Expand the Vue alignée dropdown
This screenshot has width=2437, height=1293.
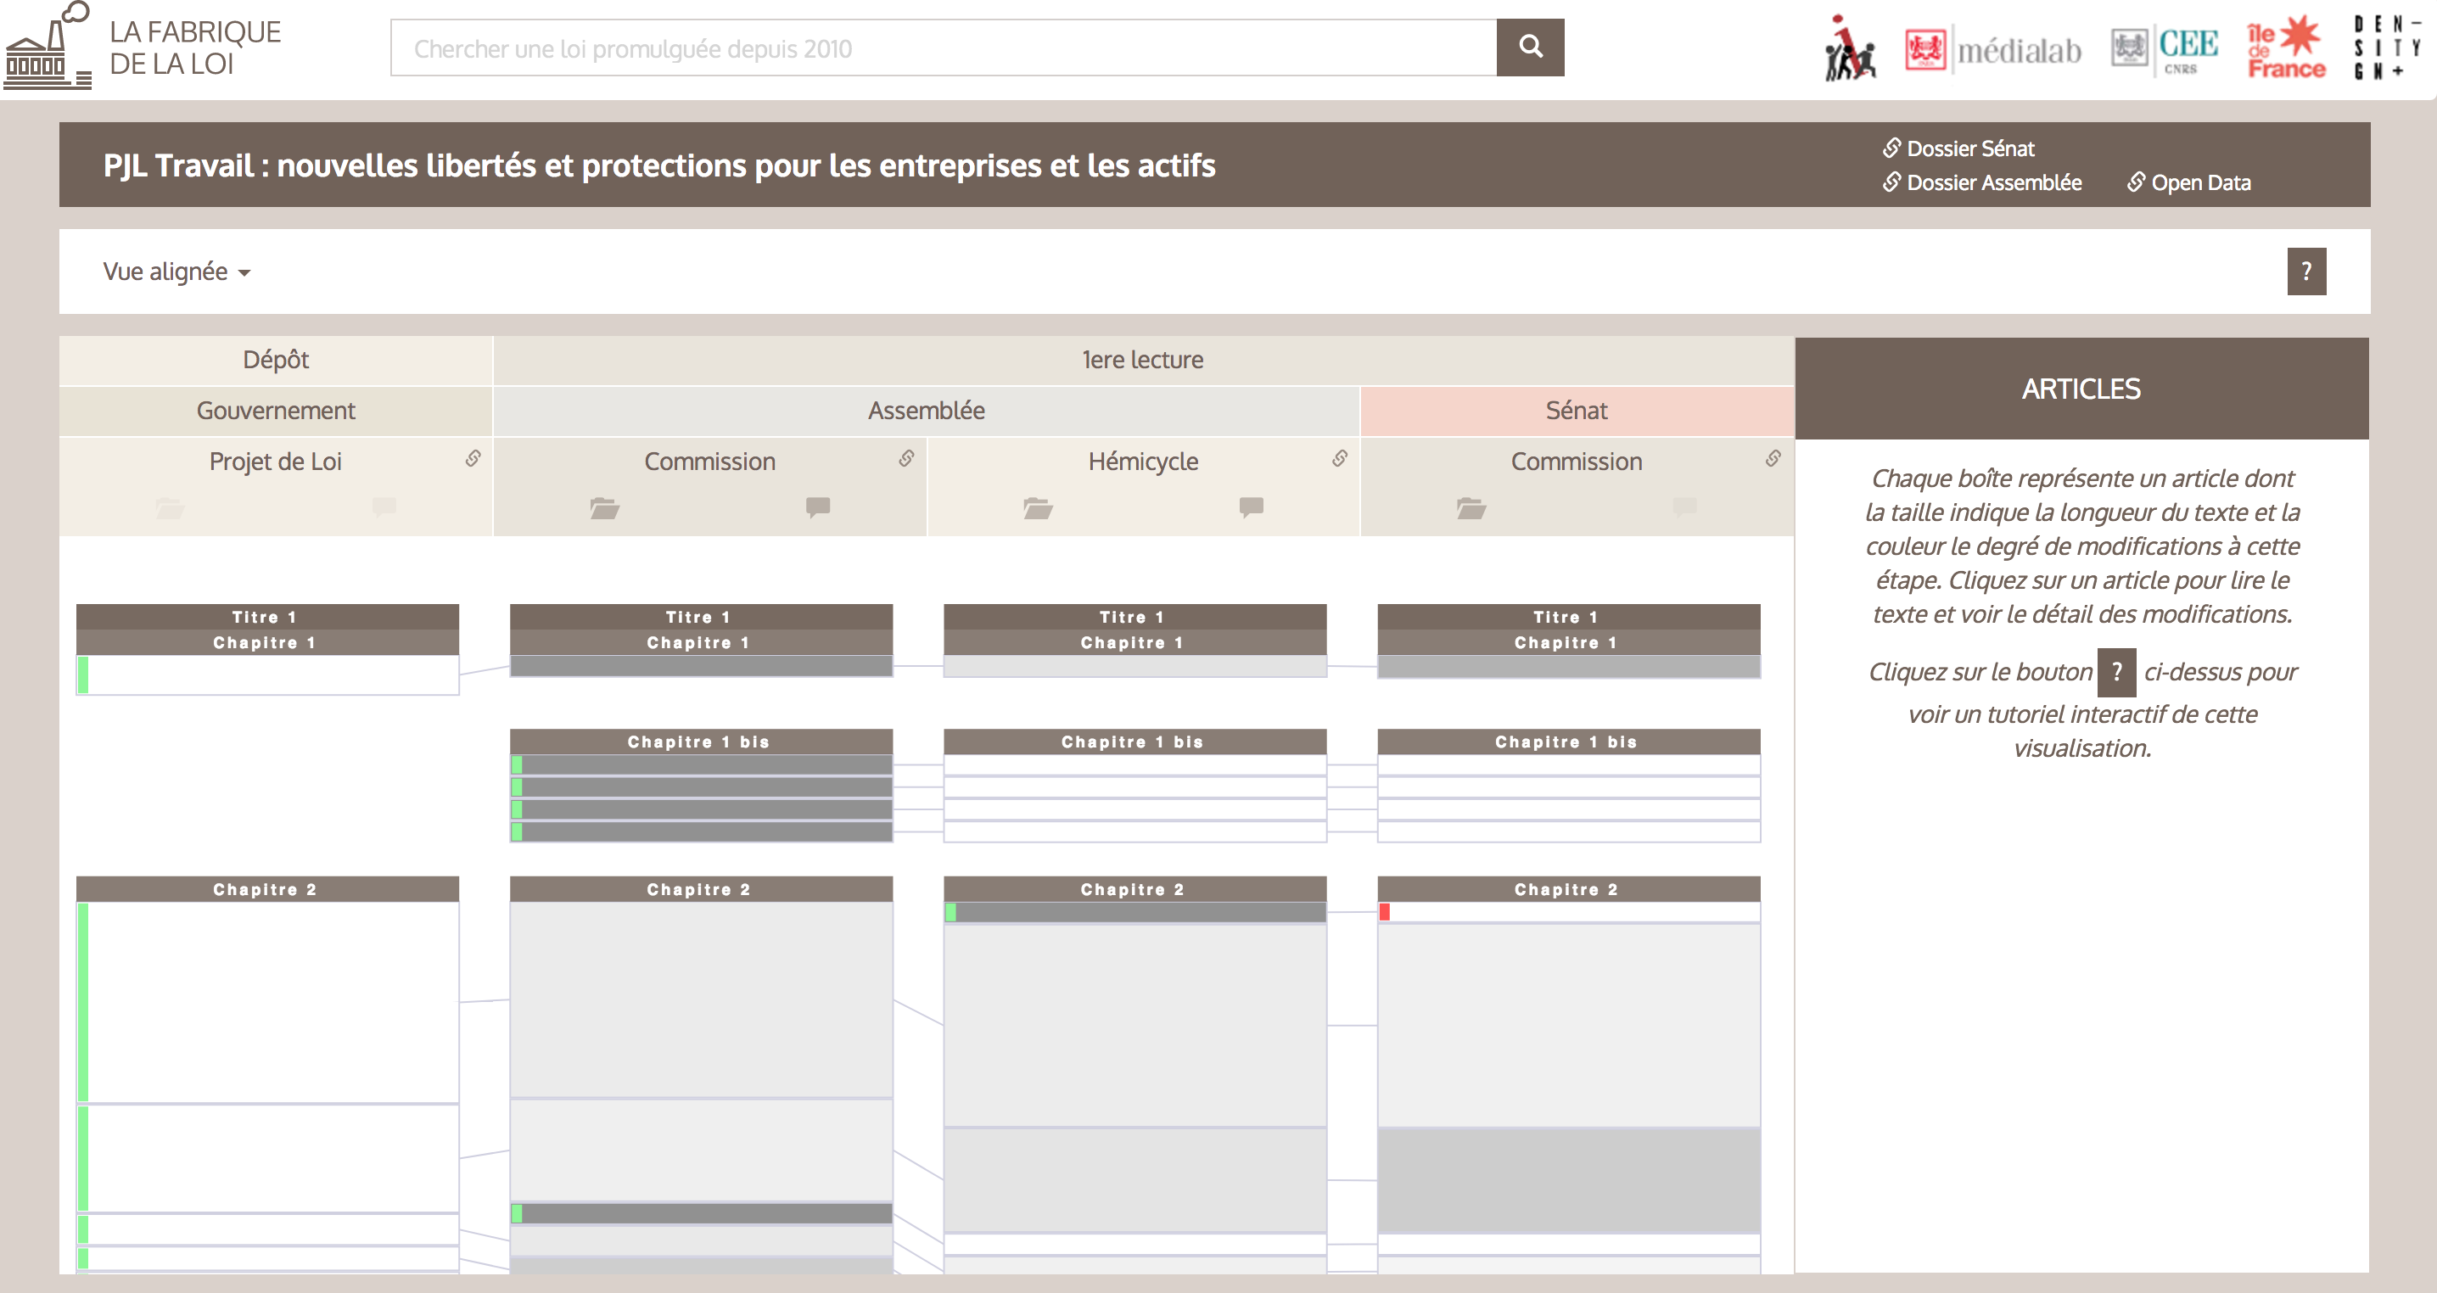click(x=176, y=272)
